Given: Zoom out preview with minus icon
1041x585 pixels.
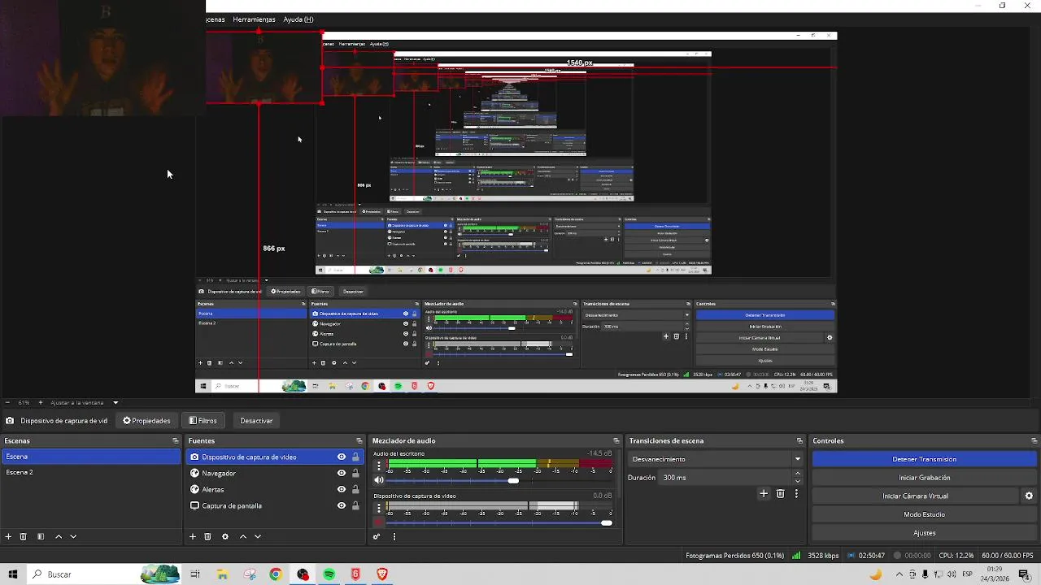Looking at the screenshot, I should [7, 402].
